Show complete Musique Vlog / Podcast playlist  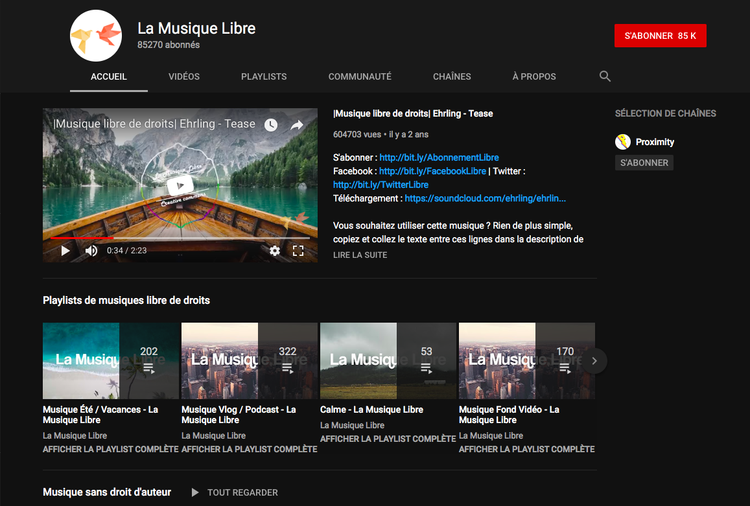coord(249,449)
